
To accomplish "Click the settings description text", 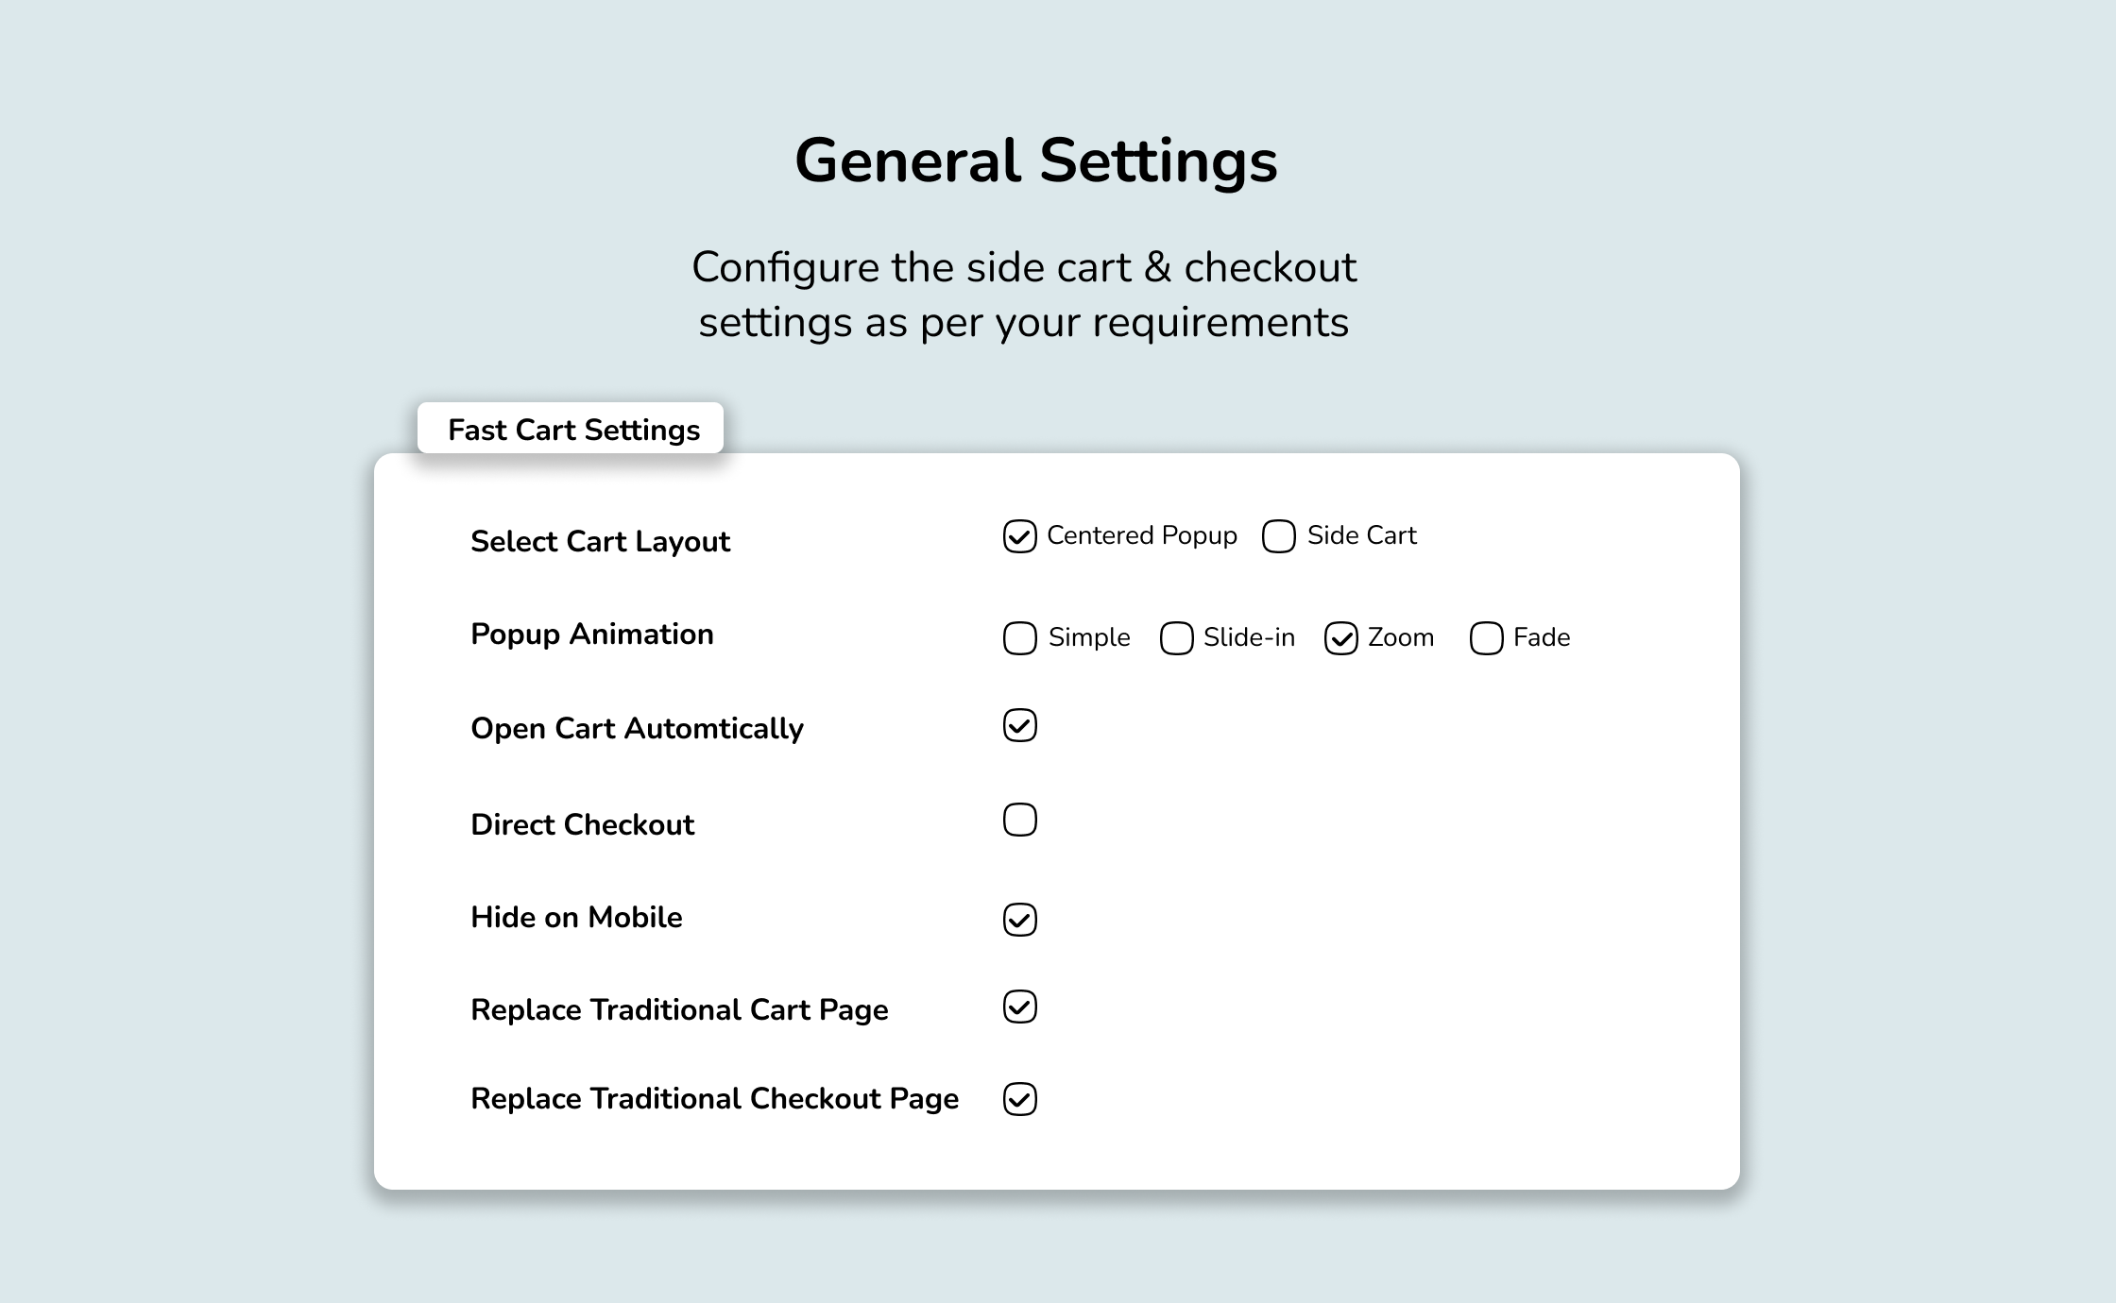I will [1025, 295].
